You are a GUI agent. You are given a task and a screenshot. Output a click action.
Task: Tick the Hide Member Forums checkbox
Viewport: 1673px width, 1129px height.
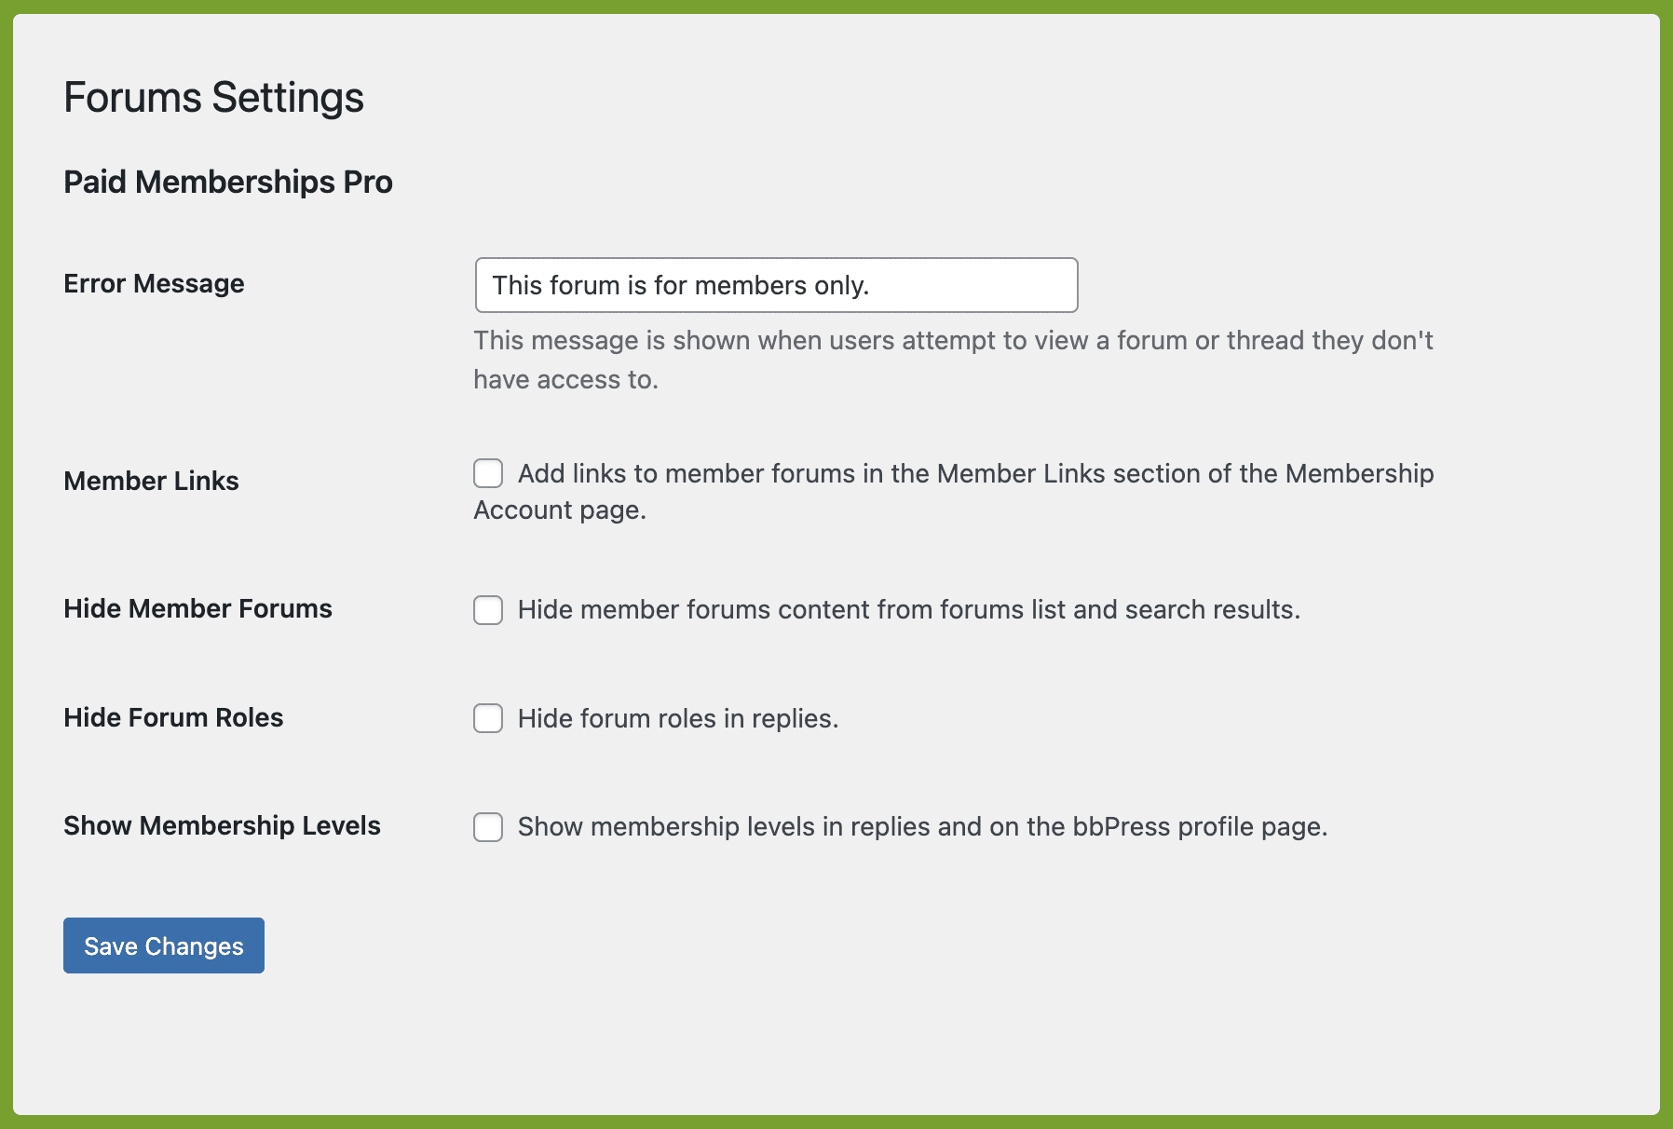[488, 610]
